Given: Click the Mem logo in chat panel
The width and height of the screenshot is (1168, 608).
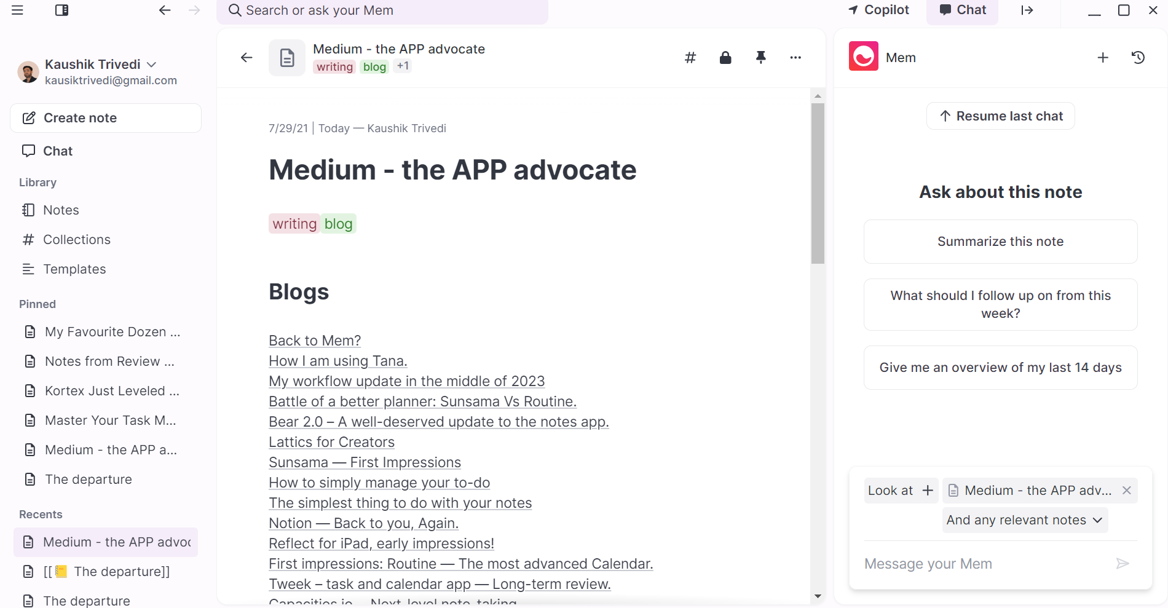Looking at the screenshot, I should tap(864, 57).
